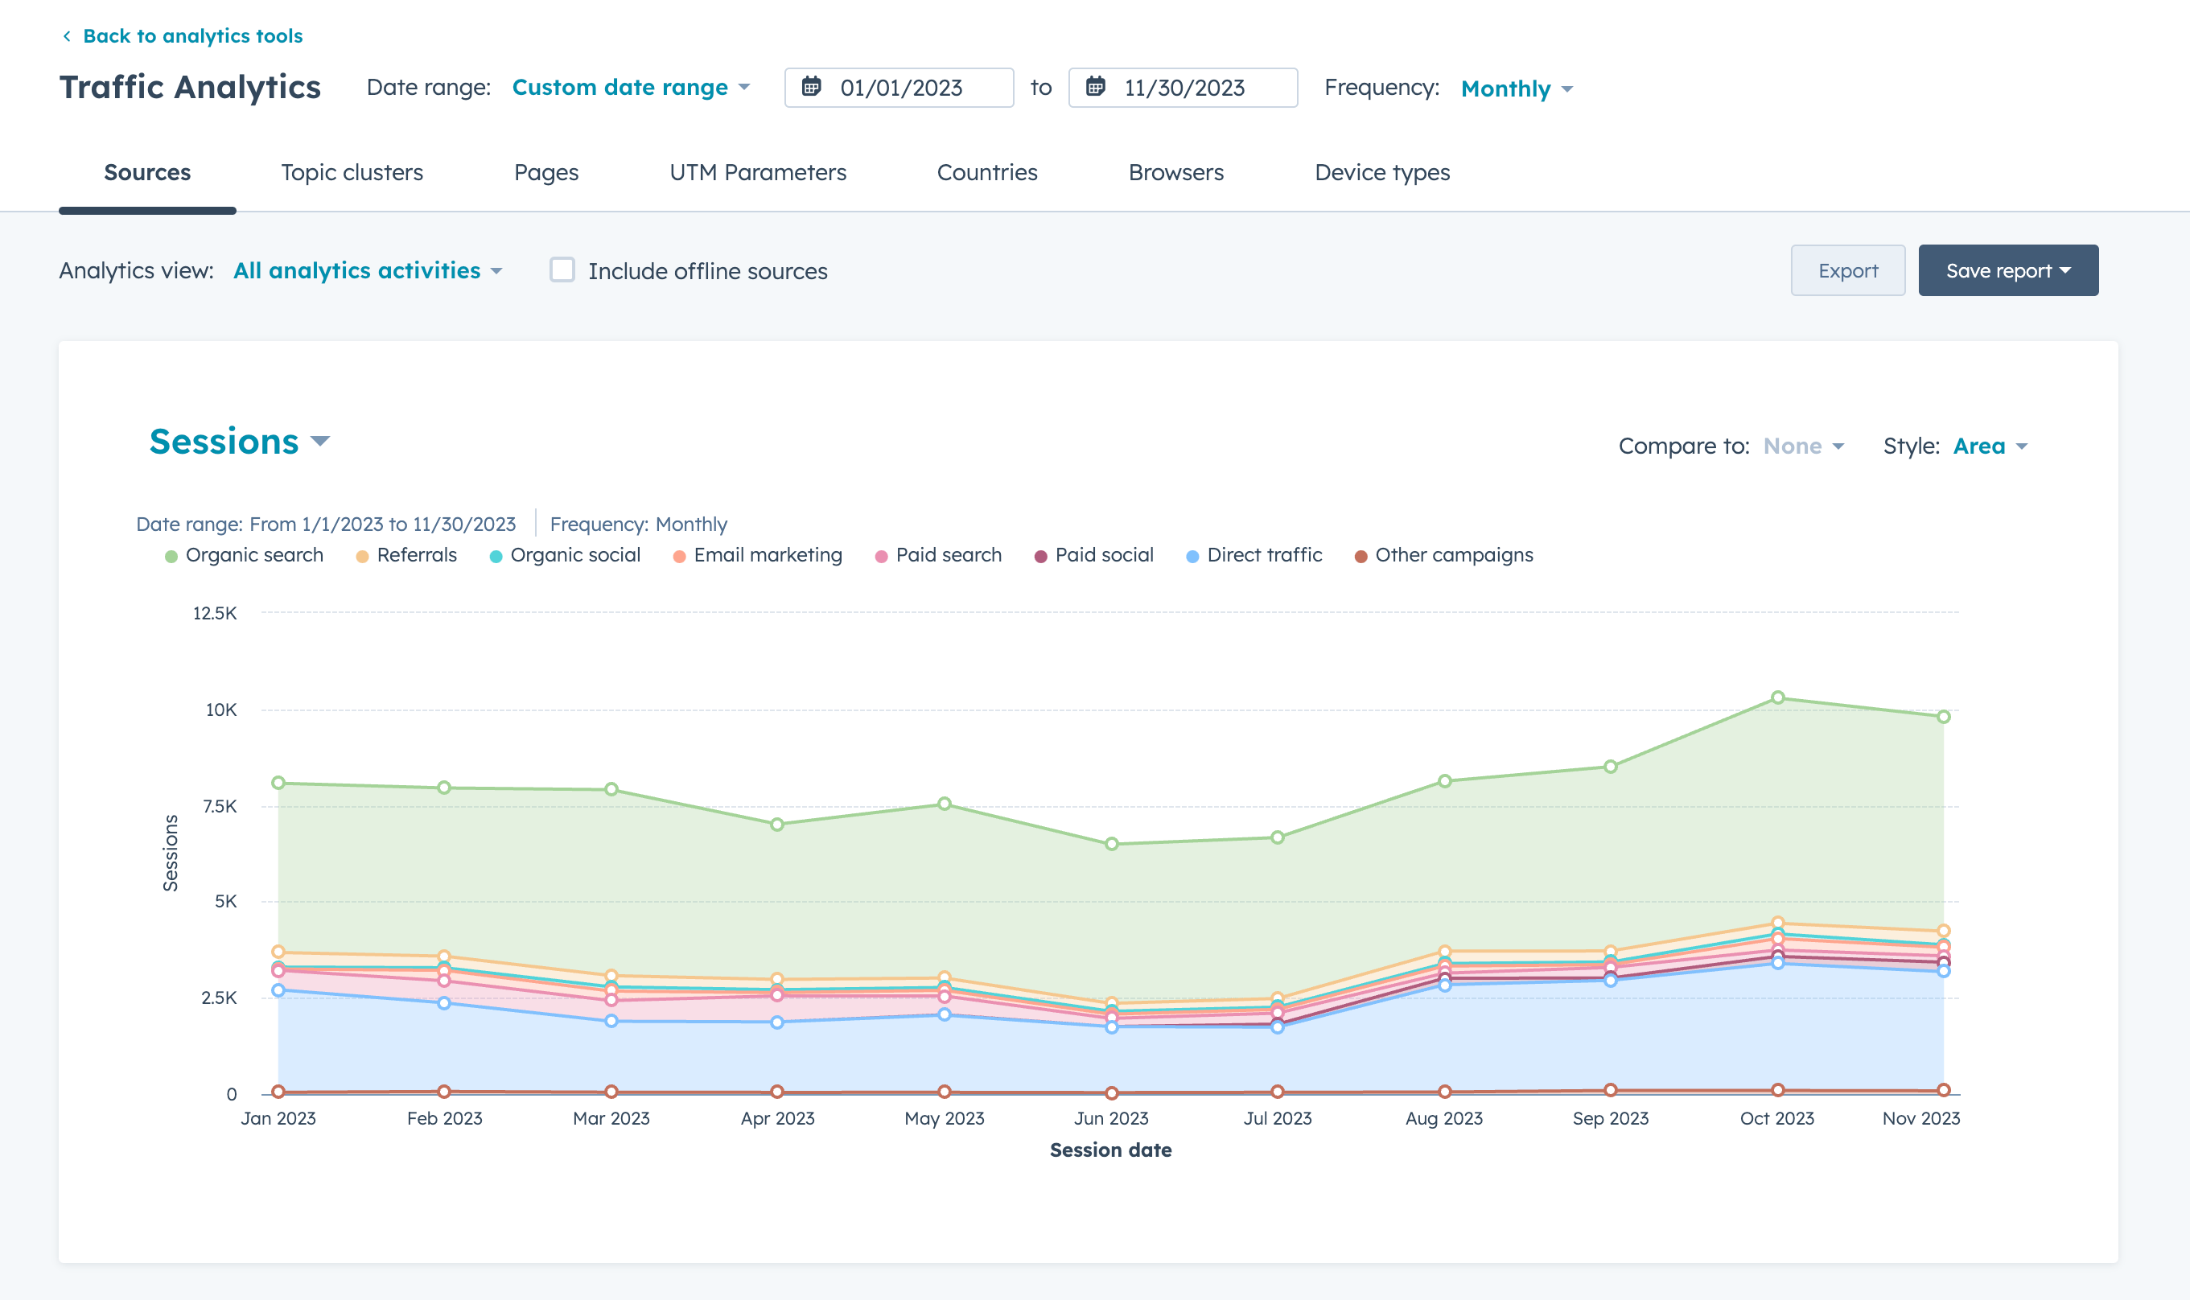Click the Direct traffic blue legend dot
This screenshot has height=1300, width=2190.
[x=1192, y=556]
